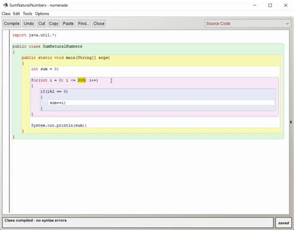Click the left breakpoint margin of editor
This screenshot has height=230, width=294.
pyautogui.click(x=6, y=122)
